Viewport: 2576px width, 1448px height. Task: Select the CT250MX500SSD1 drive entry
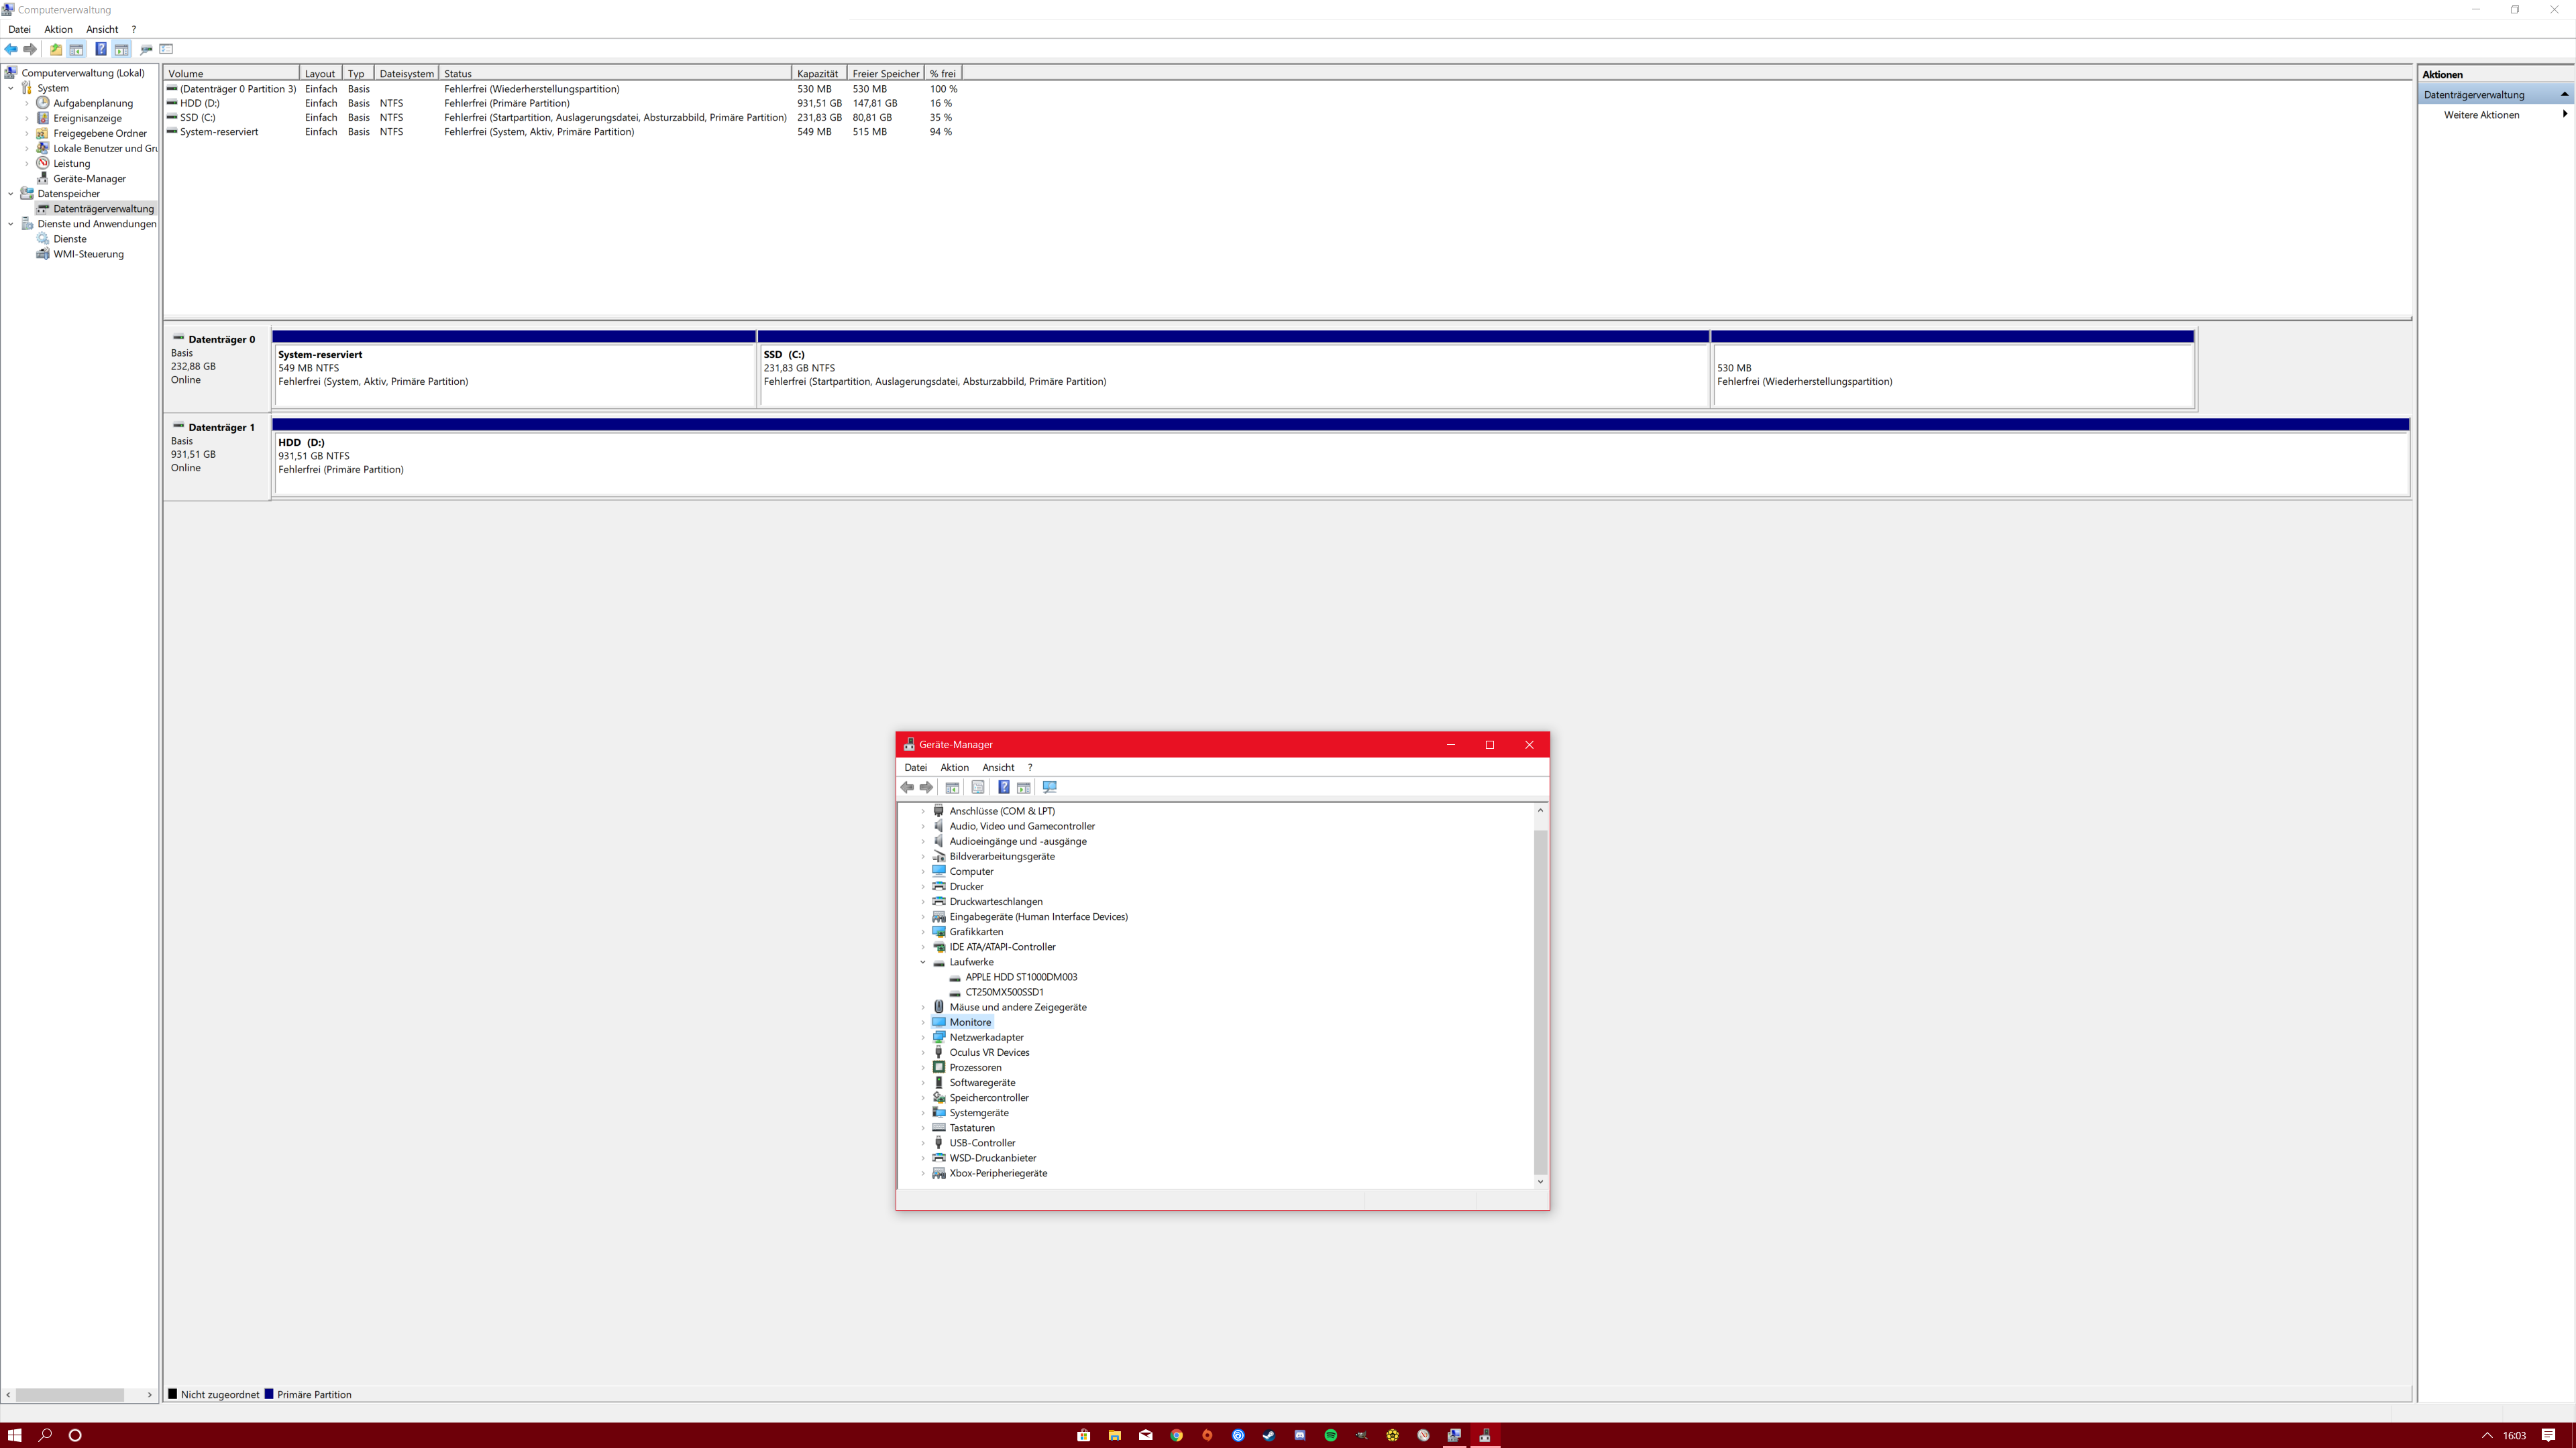1003,992
